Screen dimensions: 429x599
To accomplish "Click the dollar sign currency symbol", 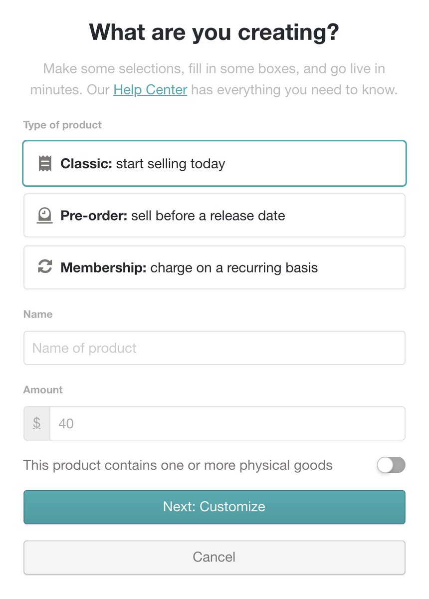I will tap(37, 423).
